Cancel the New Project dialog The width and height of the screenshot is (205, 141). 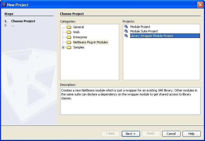tap(171, 134)
